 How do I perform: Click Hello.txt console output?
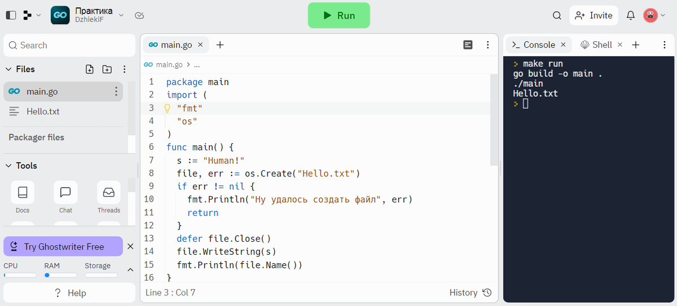[535, 94]
